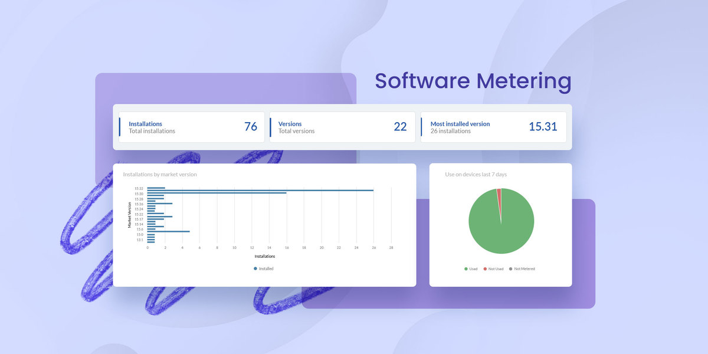
Task: Click the blue Installed legend dot
Action: (x=255, y=268)
